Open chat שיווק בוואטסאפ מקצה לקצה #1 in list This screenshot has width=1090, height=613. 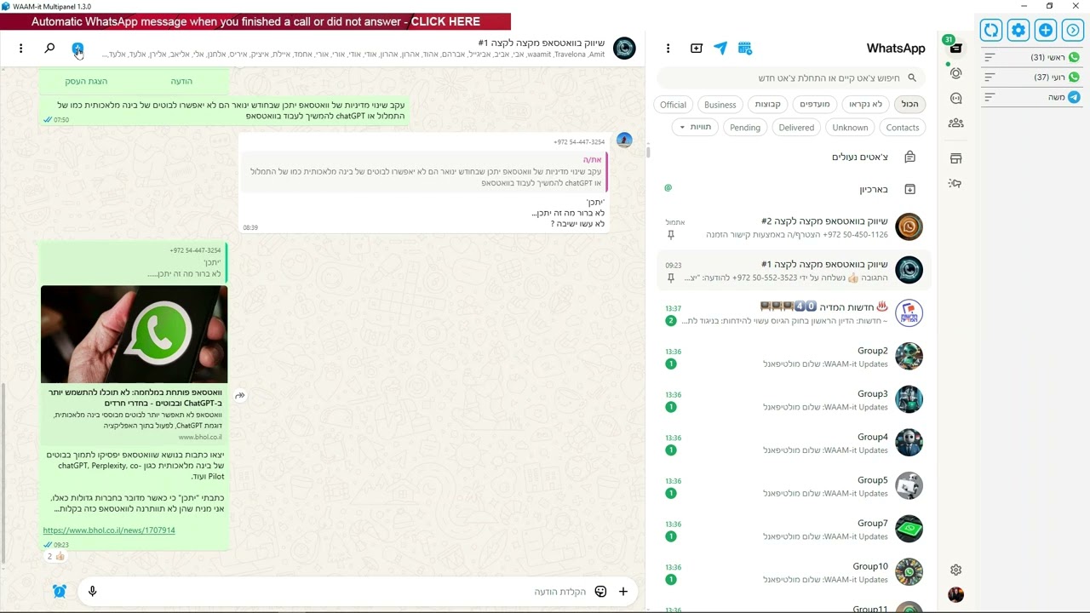pos(794,271)
